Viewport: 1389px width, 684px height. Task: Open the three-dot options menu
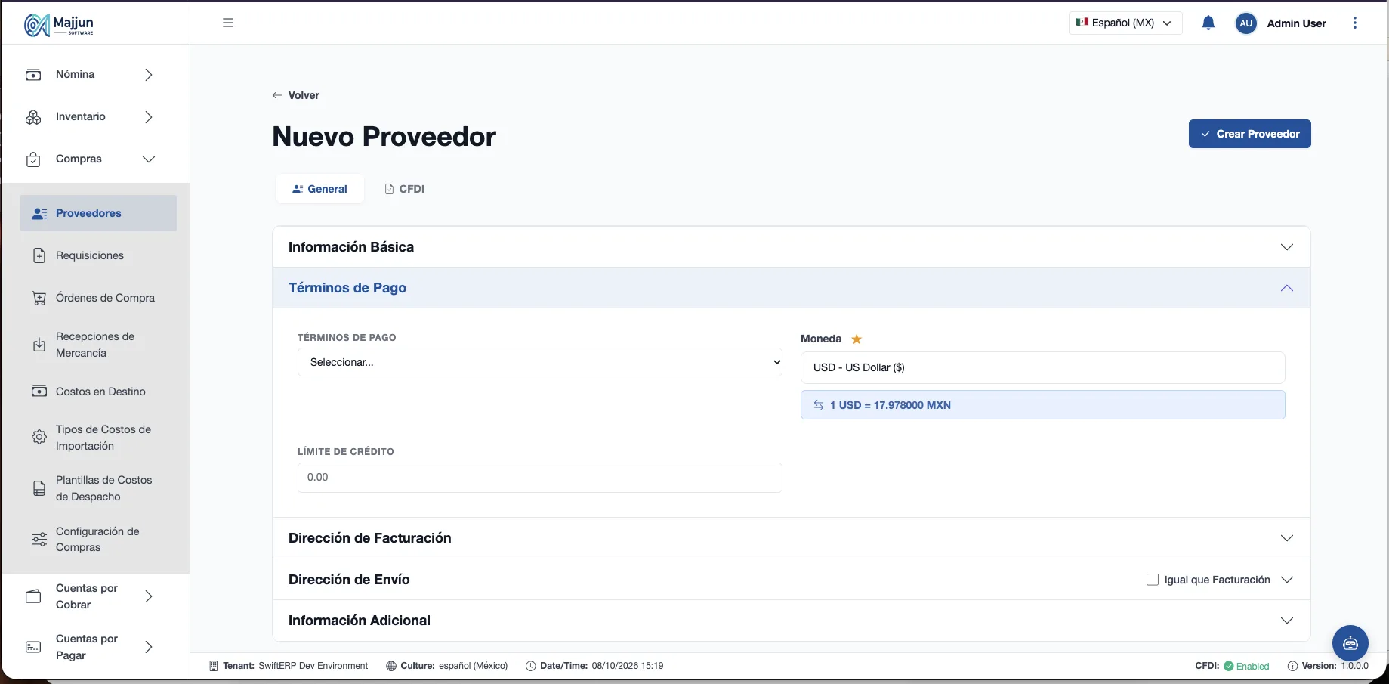pyautogui.click(x=1355, y=23)
